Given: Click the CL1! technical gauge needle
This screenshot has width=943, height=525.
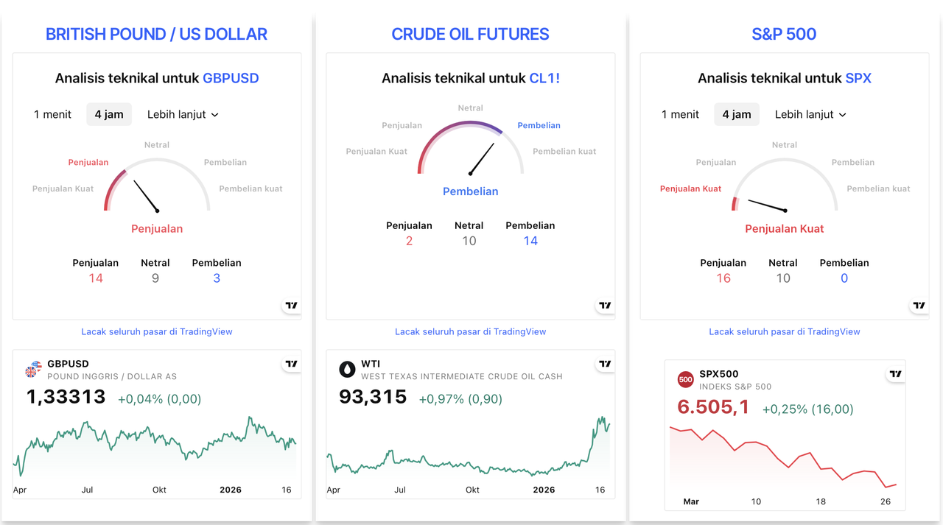Looking at the screenshot, I should [482, 158].
